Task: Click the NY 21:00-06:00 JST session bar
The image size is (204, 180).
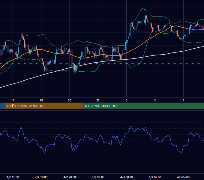Action: tap(144, 106)
